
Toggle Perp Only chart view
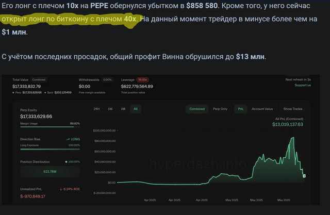tap(220, 109)
